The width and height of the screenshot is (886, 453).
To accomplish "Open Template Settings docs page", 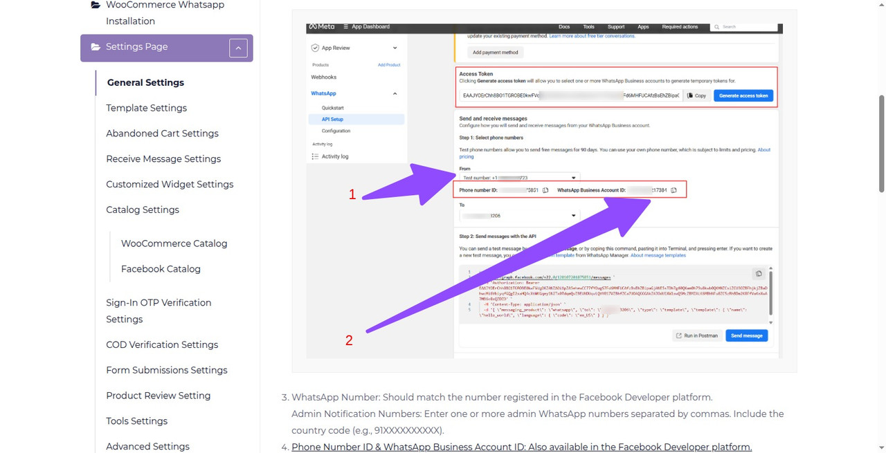I will pyautogui.click(x=146, y=108).
